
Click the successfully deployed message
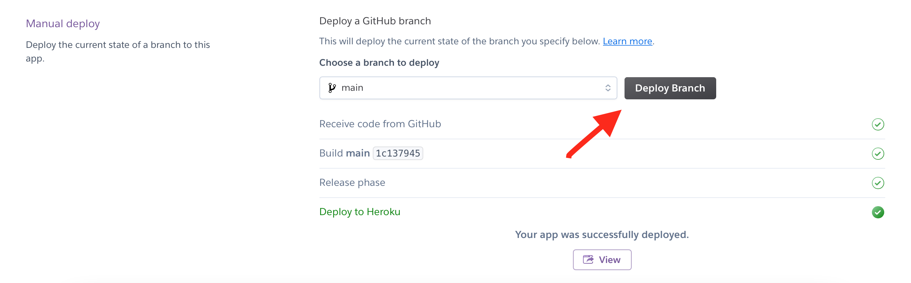pos(602,235)
